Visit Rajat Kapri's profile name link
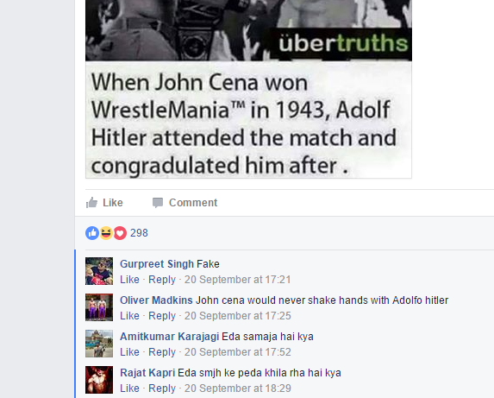Screen dimensions: 494x398 click(147, 373)
